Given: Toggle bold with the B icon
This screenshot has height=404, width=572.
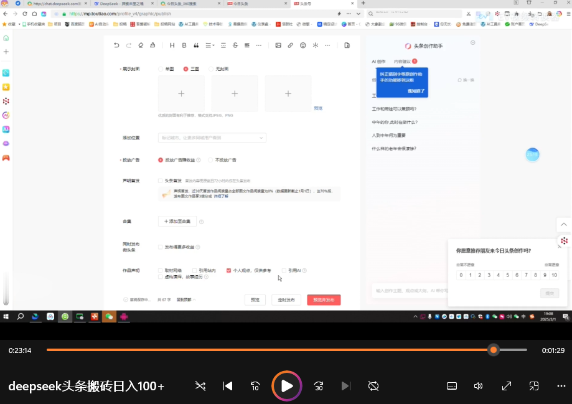Looking at the screenshot, I should click(x=184, y=45).
